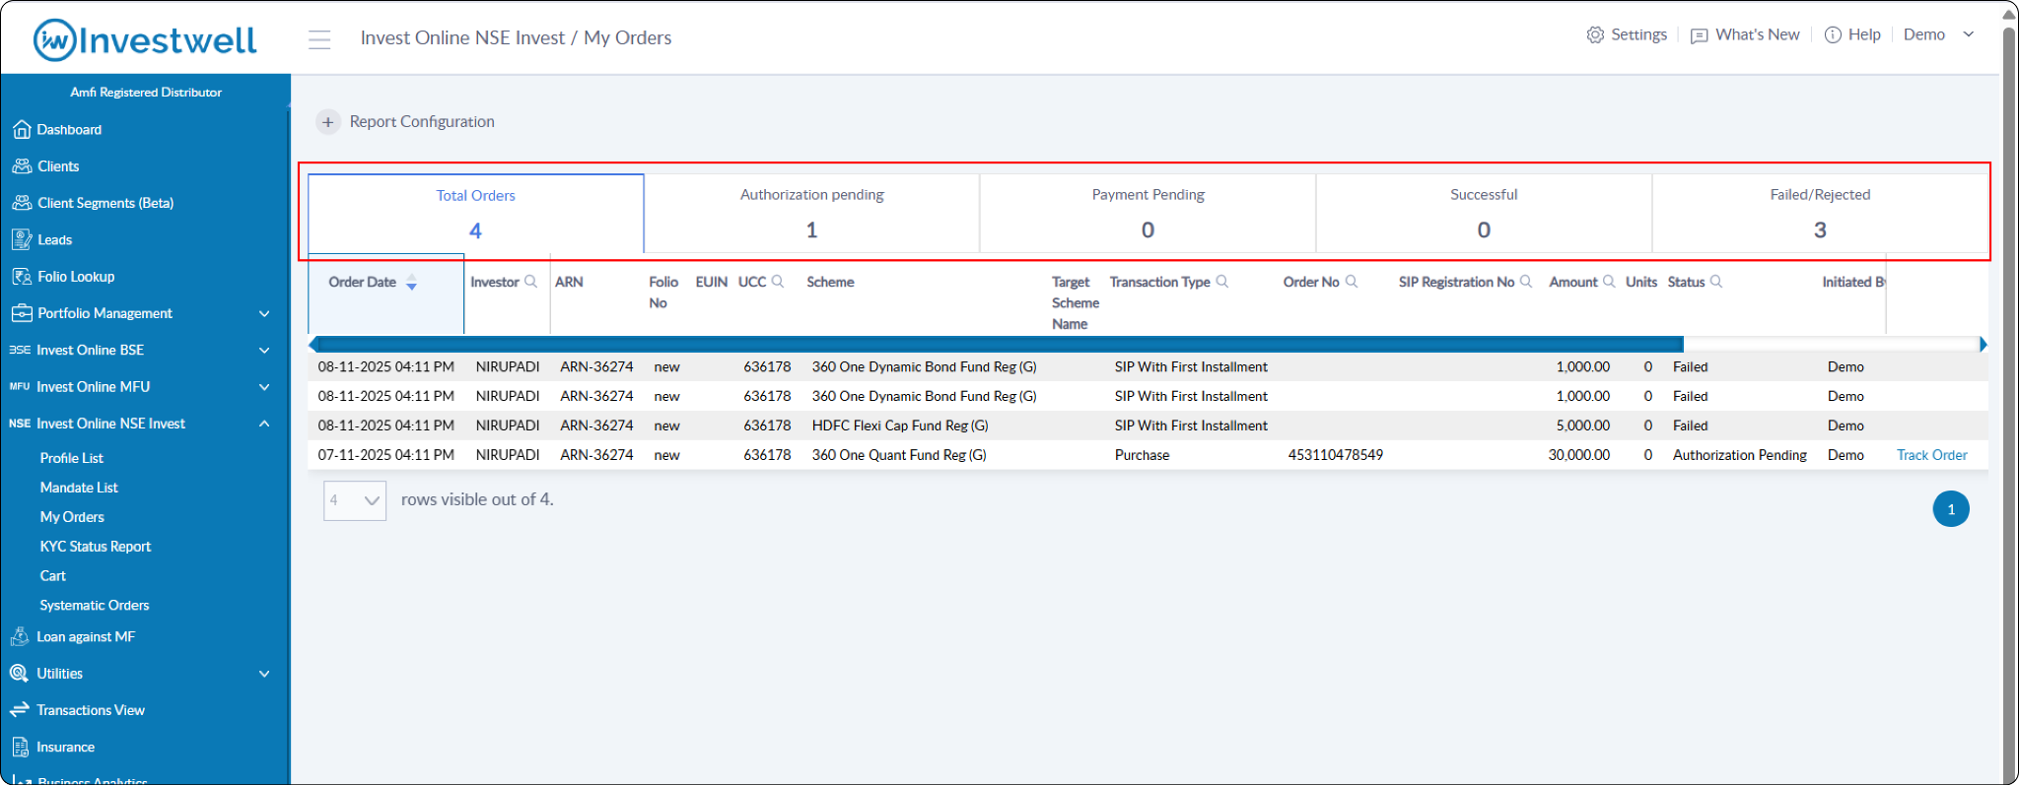Select the Total Orders tab
2019x785 pixels.
pos(476,214)
